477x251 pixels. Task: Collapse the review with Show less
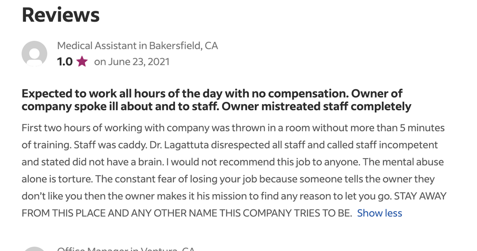[x=380, y=213]
